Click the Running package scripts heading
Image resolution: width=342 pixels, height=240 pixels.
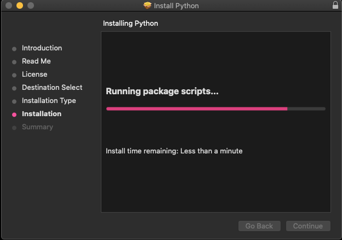pyautogui.click(x=162, y=92)
